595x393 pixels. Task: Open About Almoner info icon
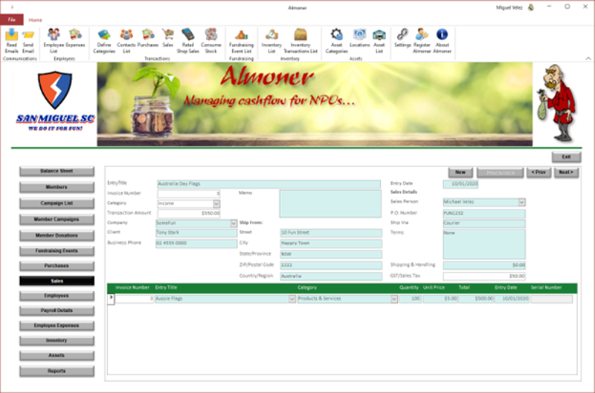(x=442, y=41)
